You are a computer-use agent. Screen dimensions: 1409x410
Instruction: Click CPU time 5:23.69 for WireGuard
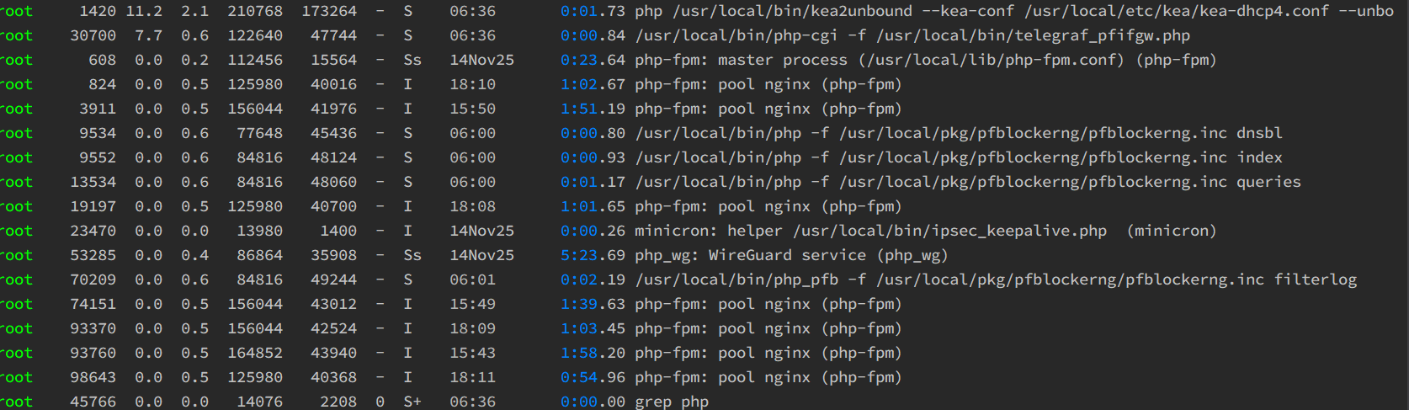(x=593, y=256)
